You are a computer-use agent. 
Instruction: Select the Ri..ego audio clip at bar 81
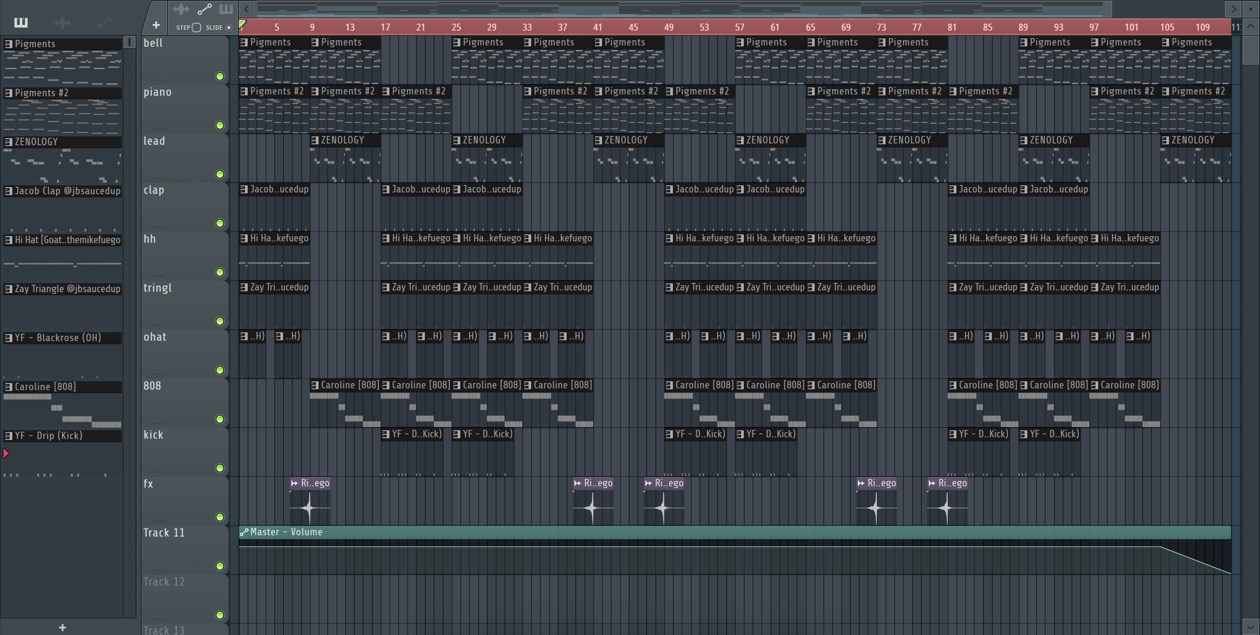(948, 501)
